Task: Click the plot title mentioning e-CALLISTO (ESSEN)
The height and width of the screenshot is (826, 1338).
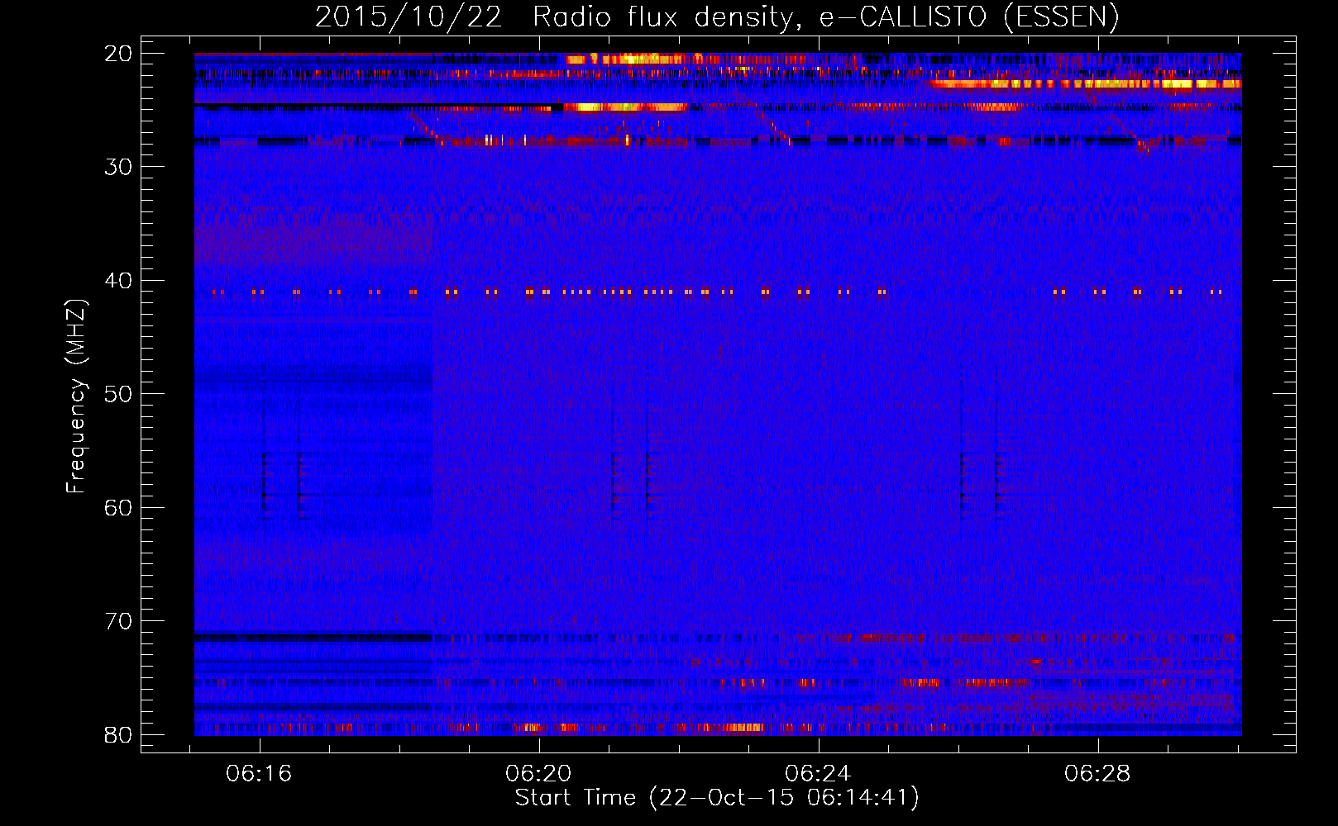Action: click(x=716, y=17)
